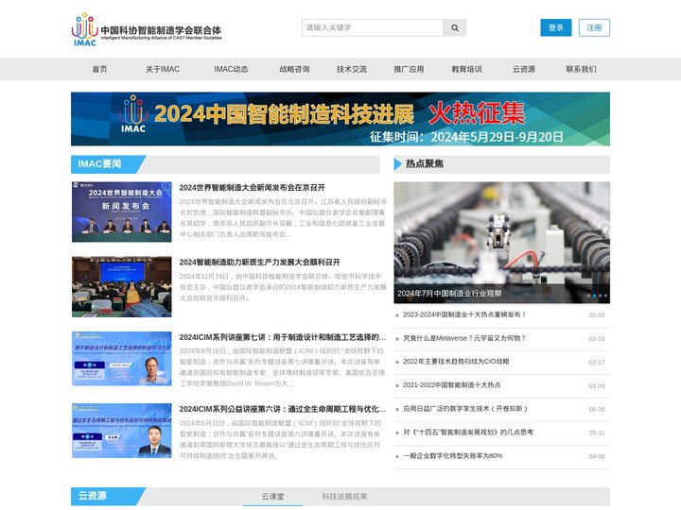Open 2021-2022中国智能制造十大热点 link

point(452,385)
